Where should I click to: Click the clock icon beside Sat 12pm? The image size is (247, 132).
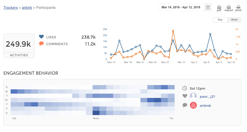click(x=185, y=88)
